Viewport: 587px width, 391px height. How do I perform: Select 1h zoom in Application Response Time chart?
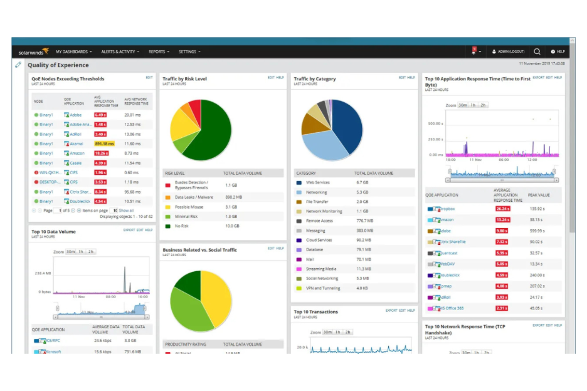point(473,105)
